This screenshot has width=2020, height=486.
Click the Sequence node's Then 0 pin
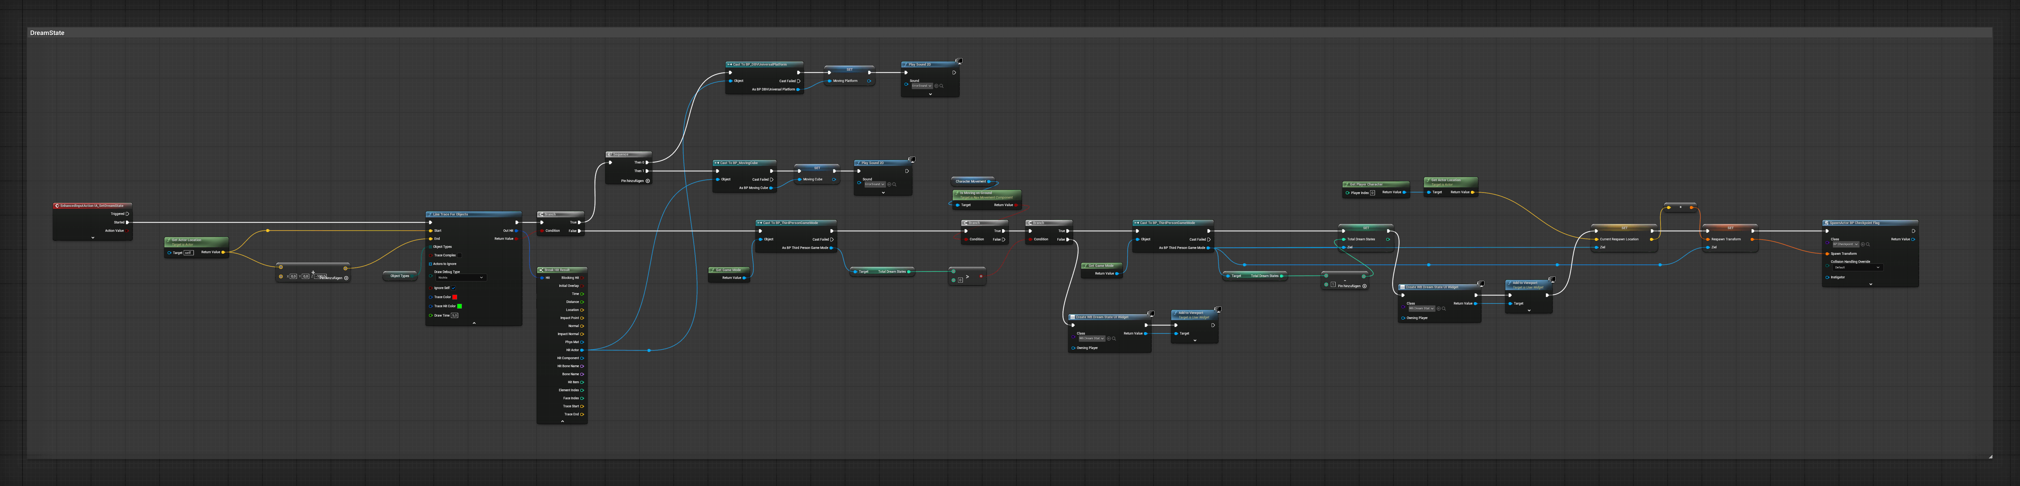click(647, 162)
